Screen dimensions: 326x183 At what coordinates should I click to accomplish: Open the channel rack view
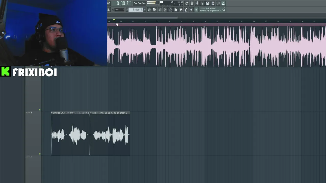coord(160,10)
